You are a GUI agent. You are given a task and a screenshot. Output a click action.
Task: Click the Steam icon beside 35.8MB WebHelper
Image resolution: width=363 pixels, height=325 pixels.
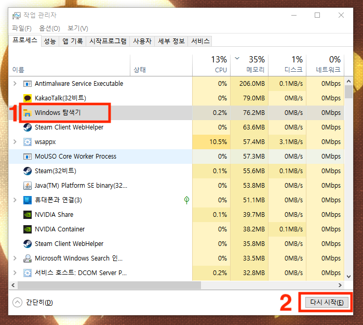28,244
